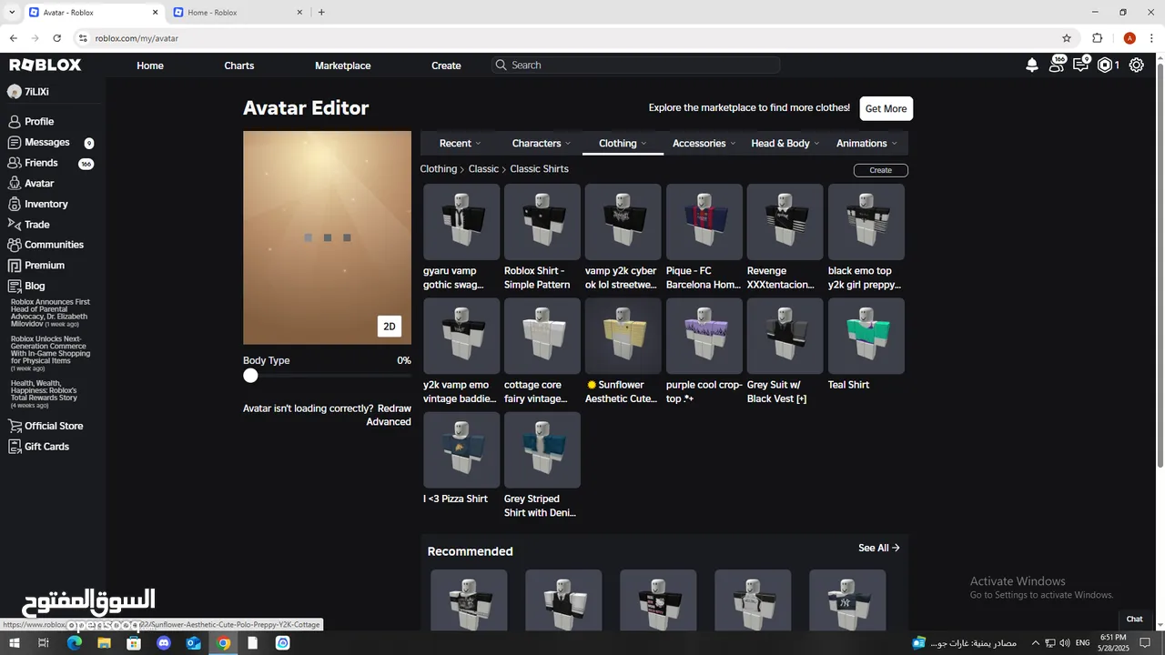Launch Microsoft Edge from the taskbar
Image resolution: width=1165 pixels, height=655 pixels.
(75, 643)
